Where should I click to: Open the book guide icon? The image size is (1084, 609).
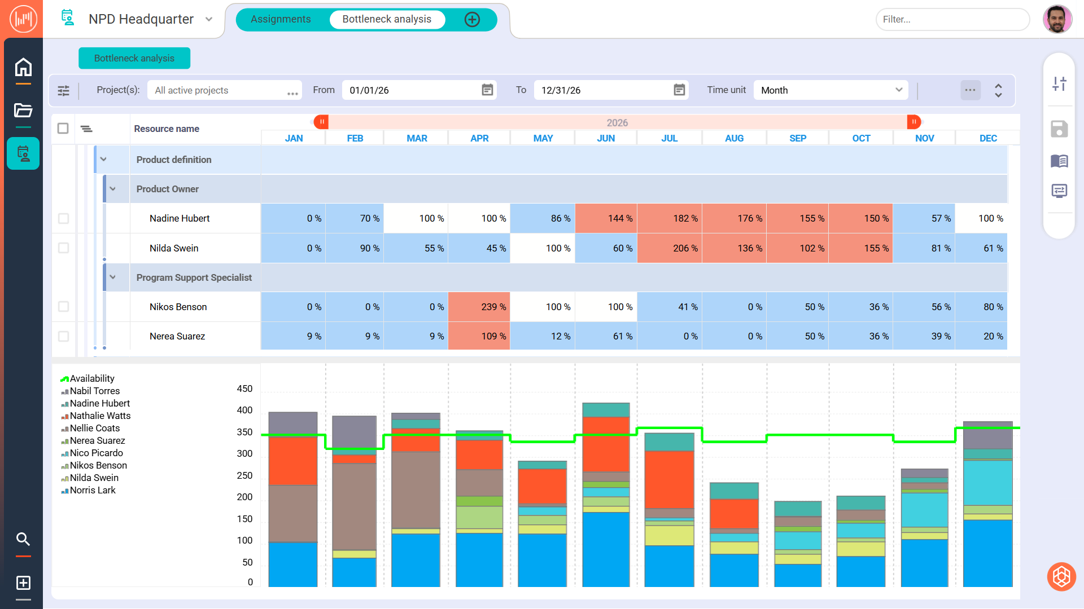[1059, 161]
